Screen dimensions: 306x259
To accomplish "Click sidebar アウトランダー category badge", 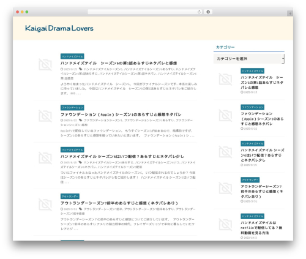I will 250,180.
